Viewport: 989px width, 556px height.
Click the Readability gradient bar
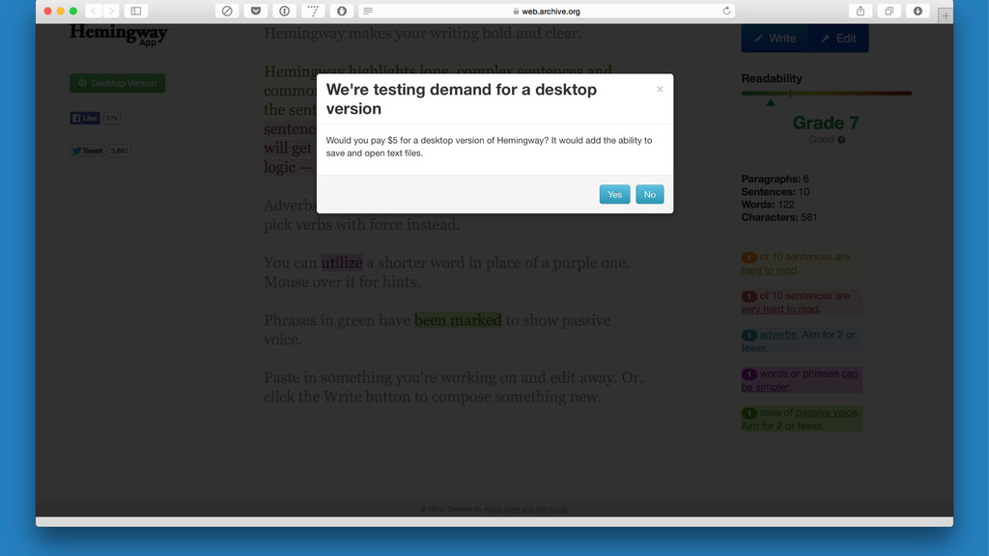point(827,94)
